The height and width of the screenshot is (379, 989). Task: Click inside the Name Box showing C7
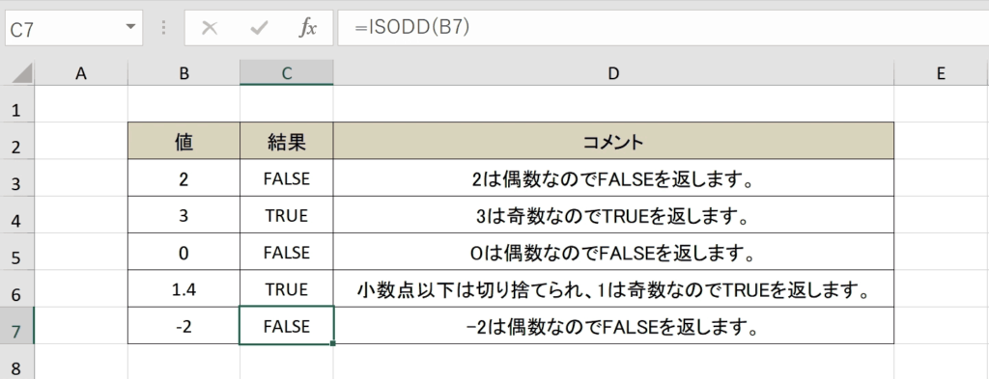coord(64,28)
